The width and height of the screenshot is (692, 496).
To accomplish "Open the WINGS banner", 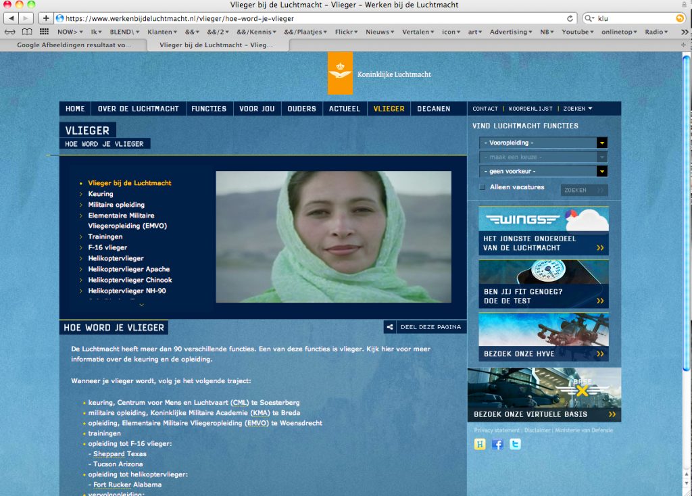I will click(543, 231).
